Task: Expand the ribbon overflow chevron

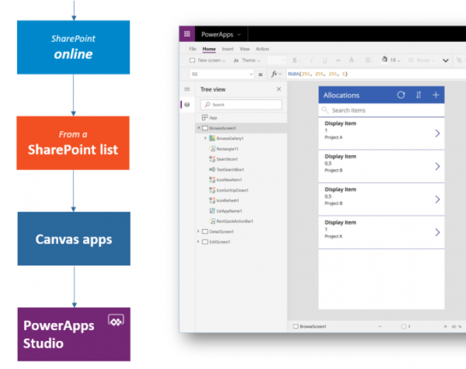Action: pyautogui.click(x=445, y=60)
